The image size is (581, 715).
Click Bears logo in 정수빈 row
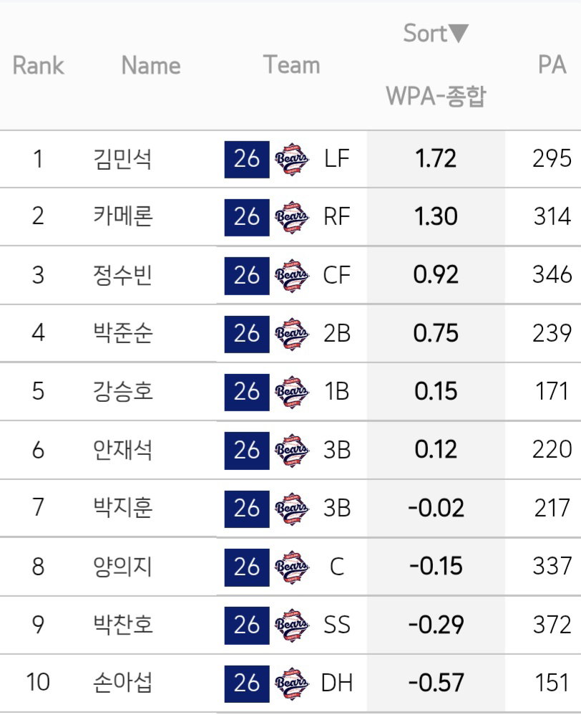point(291,275)
